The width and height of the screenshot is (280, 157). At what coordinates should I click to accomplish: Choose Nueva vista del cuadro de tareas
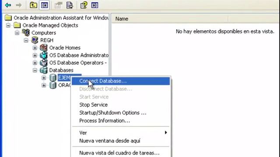point(121,153)
